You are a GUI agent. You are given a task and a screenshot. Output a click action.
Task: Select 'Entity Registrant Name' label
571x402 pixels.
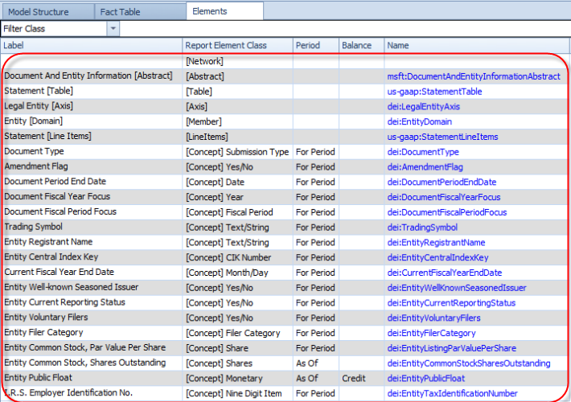(x=48, y=242)
